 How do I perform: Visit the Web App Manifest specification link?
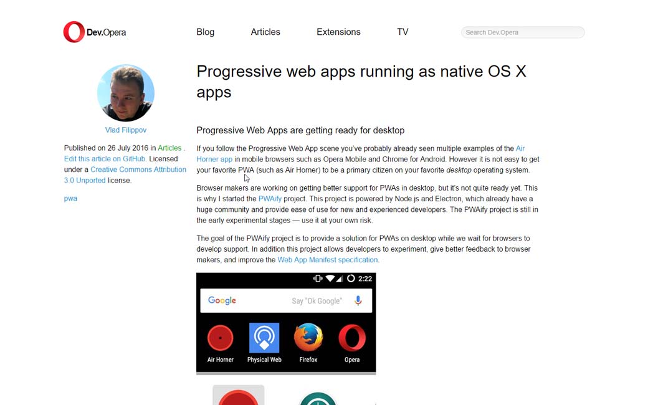328,260
